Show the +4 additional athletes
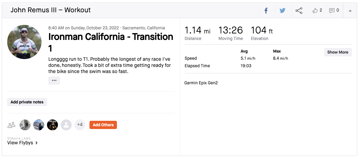 tap(80, 125)
